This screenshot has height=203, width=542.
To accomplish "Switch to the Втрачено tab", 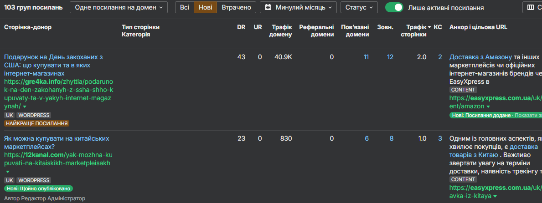I will click(x=236, y=8).
